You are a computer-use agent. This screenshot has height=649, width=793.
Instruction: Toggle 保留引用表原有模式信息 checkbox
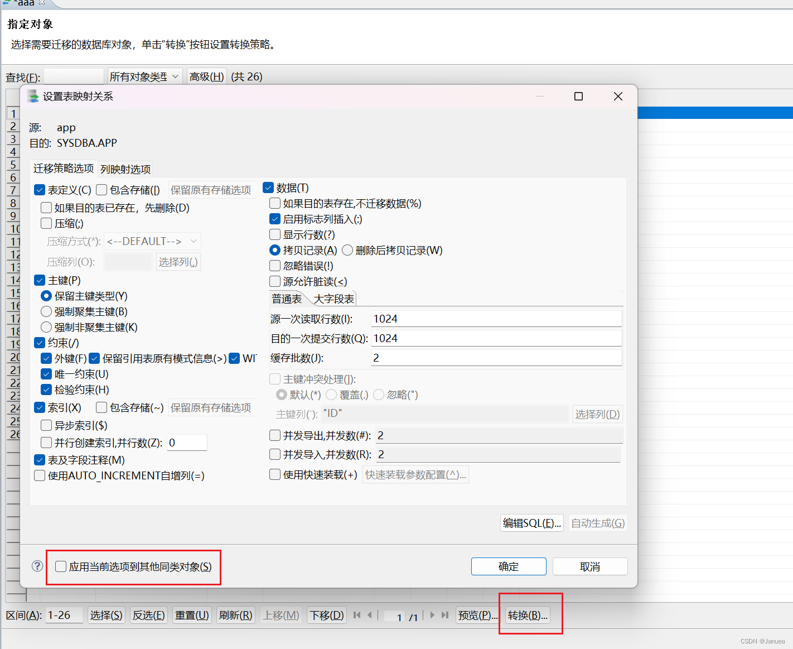click(x=94, y=358)
